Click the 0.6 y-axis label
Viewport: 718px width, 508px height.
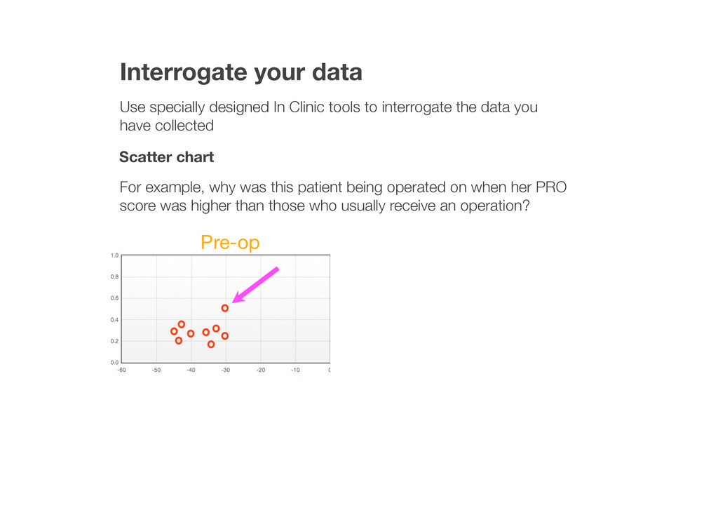click(x=114, y=298)
